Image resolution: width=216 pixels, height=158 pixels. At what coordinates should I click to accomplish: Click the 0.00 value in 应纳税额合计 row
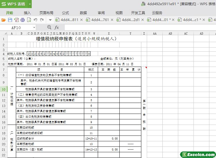point(115,139)
